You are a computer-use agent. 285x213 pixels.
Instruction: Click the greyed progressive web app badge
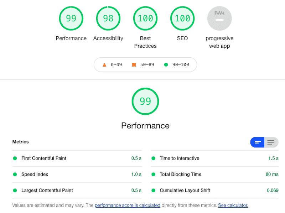[219, 18]
